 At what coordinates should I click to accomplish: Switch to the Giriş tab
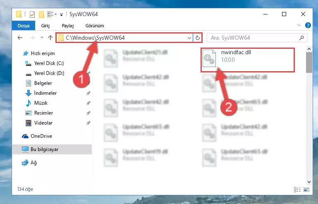[45, 26]
